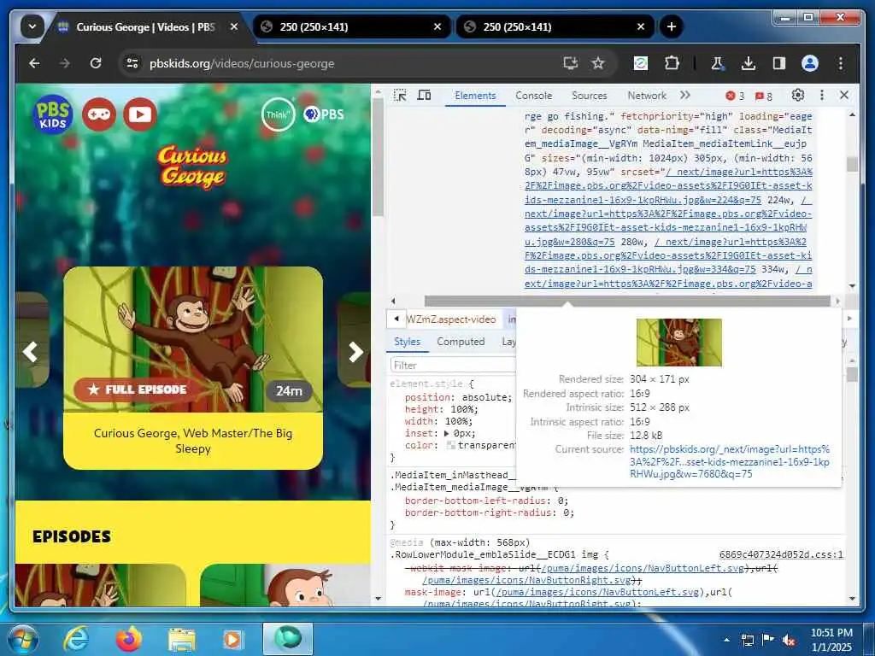The height and width of the screenshot is (656, 875).
Task: Open the Games controller icon
Action: pyautogui.click(x=99, y=114)
